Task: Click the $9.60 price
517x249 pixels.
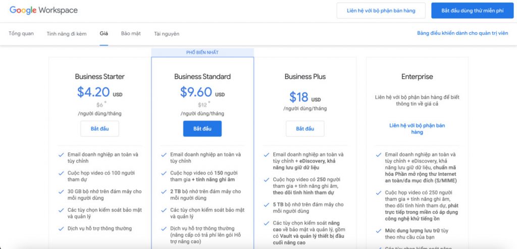Action: pos(196,92)
